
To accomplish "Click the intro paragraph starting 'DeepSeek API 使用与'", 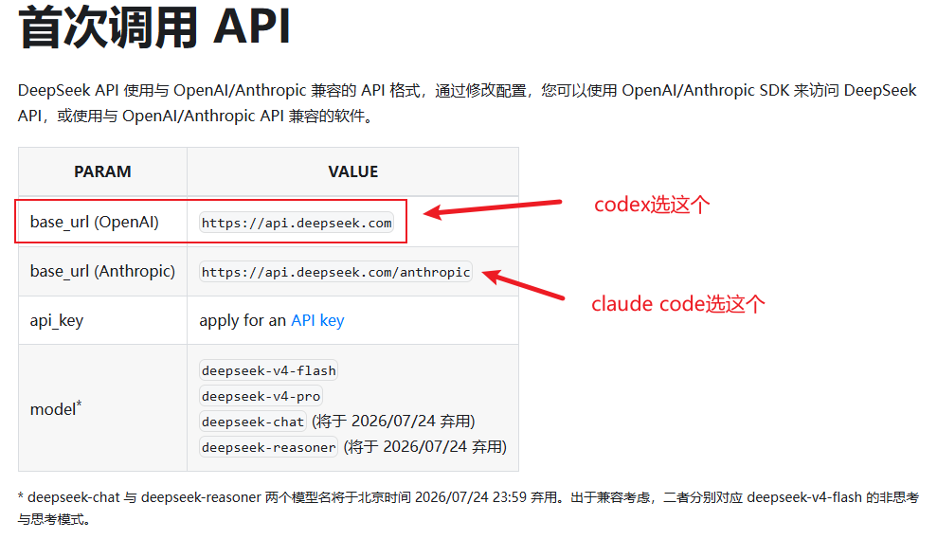I will [467, 103].
